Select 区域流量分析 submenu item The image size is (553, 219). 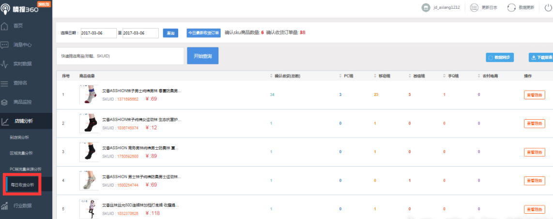coord(21,153)
